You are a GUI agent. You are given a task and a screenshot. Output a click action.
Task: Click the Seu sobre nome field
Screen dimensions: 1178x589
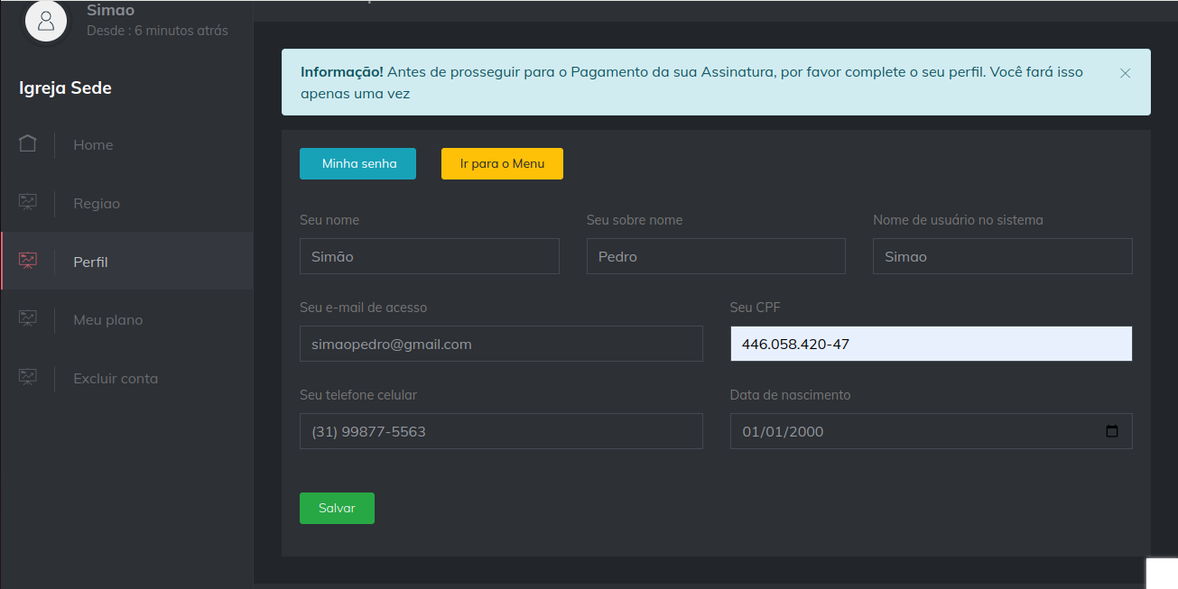[x=715, y=256]
